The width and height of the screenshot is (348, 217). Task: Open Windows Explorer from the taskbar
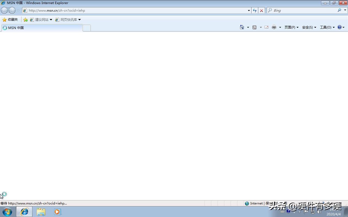[x=41, y=212]
